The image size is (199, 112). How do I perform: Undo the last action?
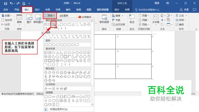(11, 3)
